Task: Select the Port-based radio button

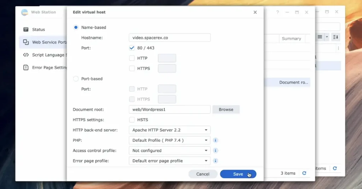Action: click(x=76, y=79)
